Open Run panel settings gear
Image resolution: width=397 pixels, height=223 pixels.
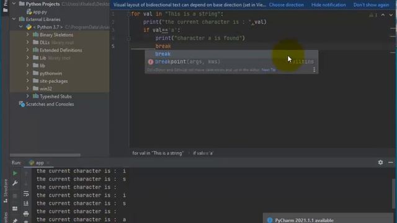point(380,162)
